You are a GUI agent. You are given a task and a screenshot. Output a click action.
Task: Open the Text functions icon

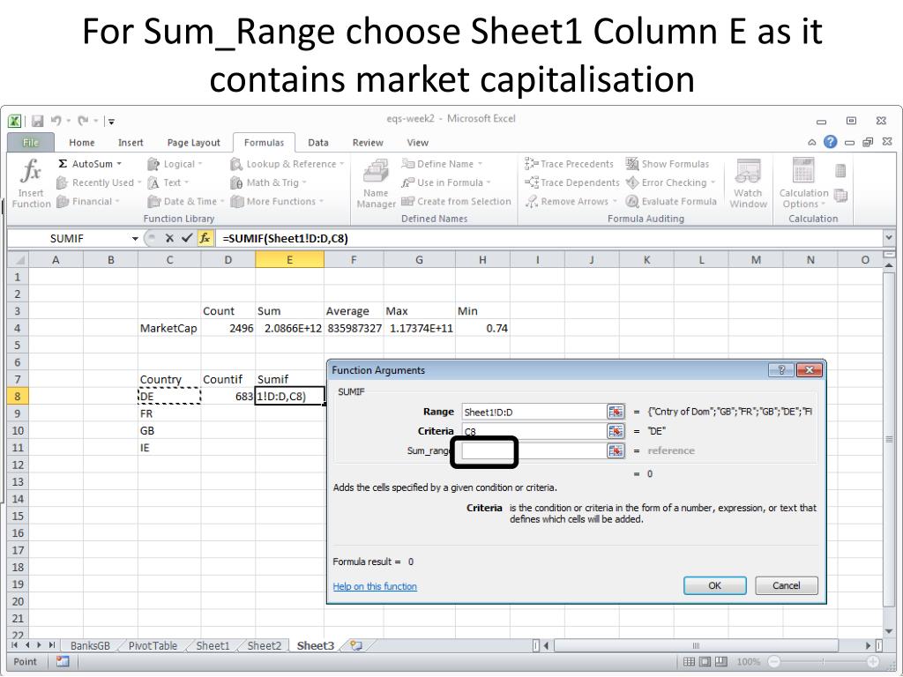(153, 183)
